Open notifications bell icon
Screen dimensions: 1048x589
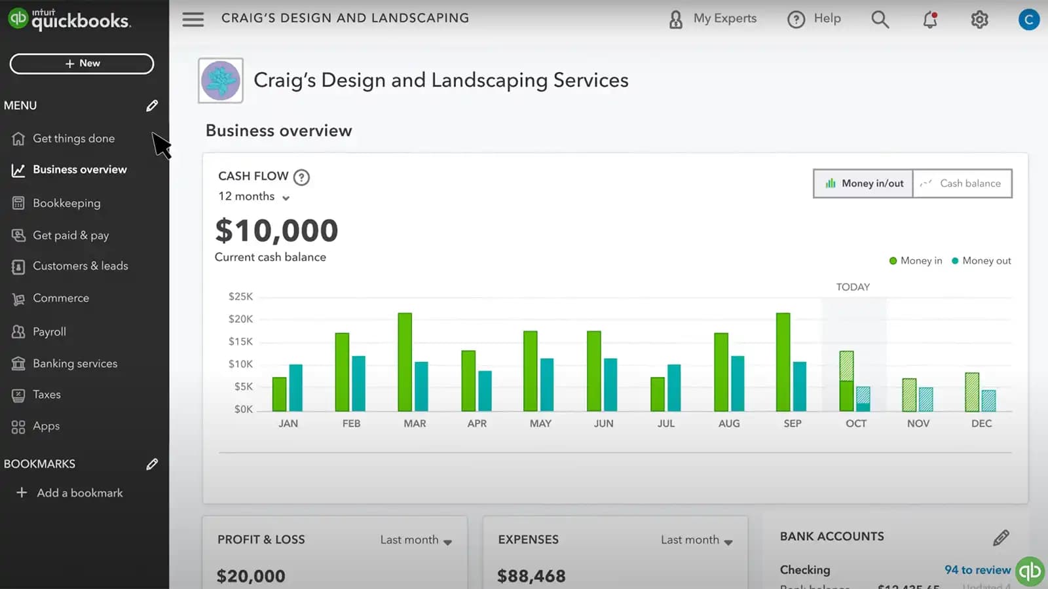[930, 20]
